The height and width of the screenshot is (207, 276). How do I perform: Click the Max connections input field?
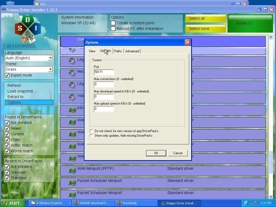point(104,84)
